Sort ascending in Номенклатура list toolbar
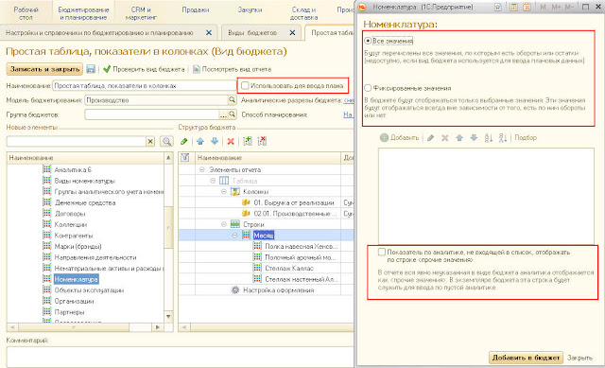 488,137
